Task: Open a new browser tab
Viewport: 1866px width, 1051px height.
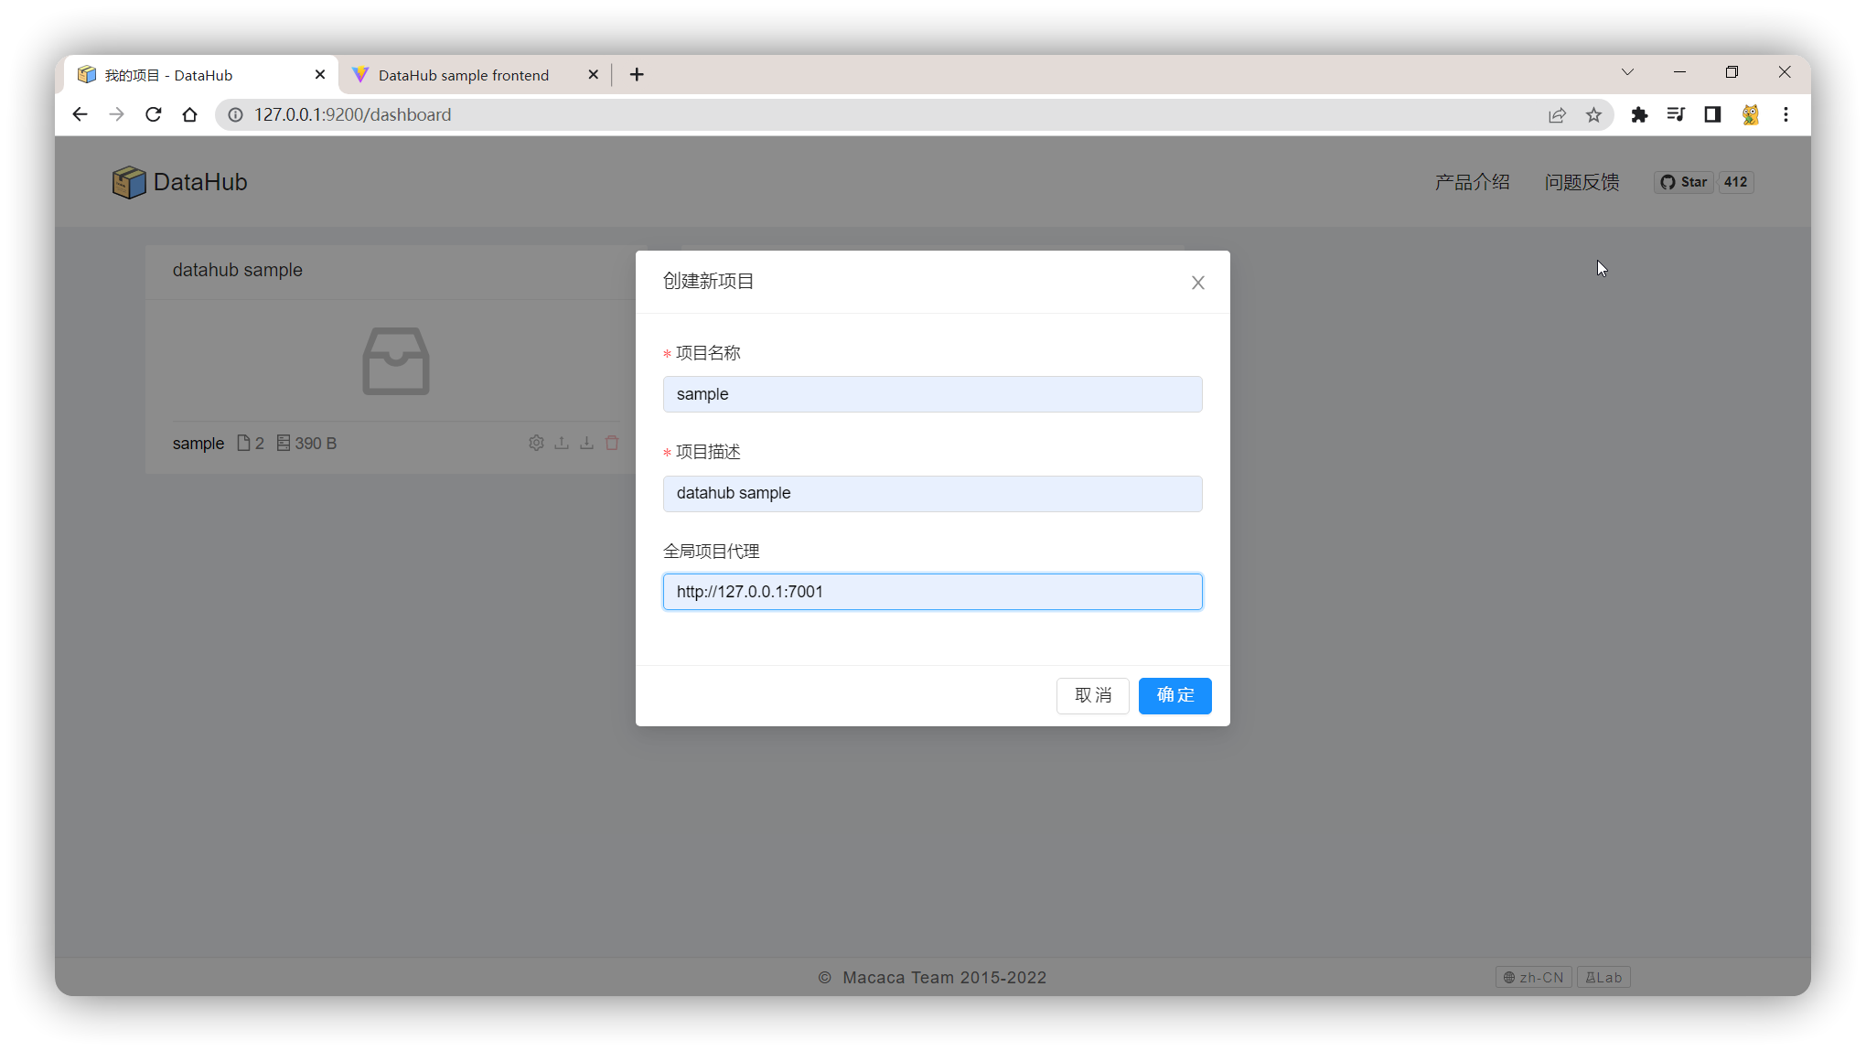Action: (637, 75)
